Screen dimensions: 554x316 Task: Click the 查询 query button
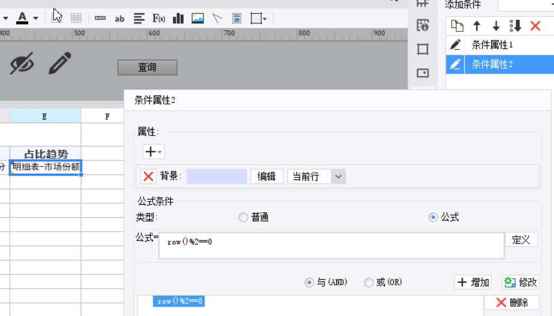tap(147, 67)
